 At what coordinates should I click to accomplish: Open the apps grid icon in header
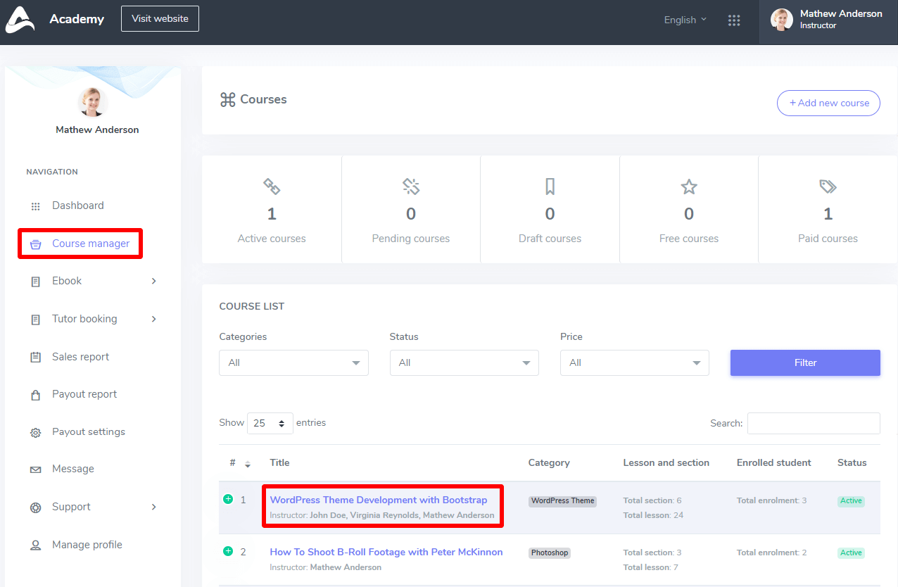point(734,20)
